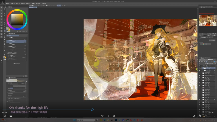The width and height of the screenshot is (217, 122).
Task: Open Microsoft Edge from the taskbar
Action: (x=105, y=120)
